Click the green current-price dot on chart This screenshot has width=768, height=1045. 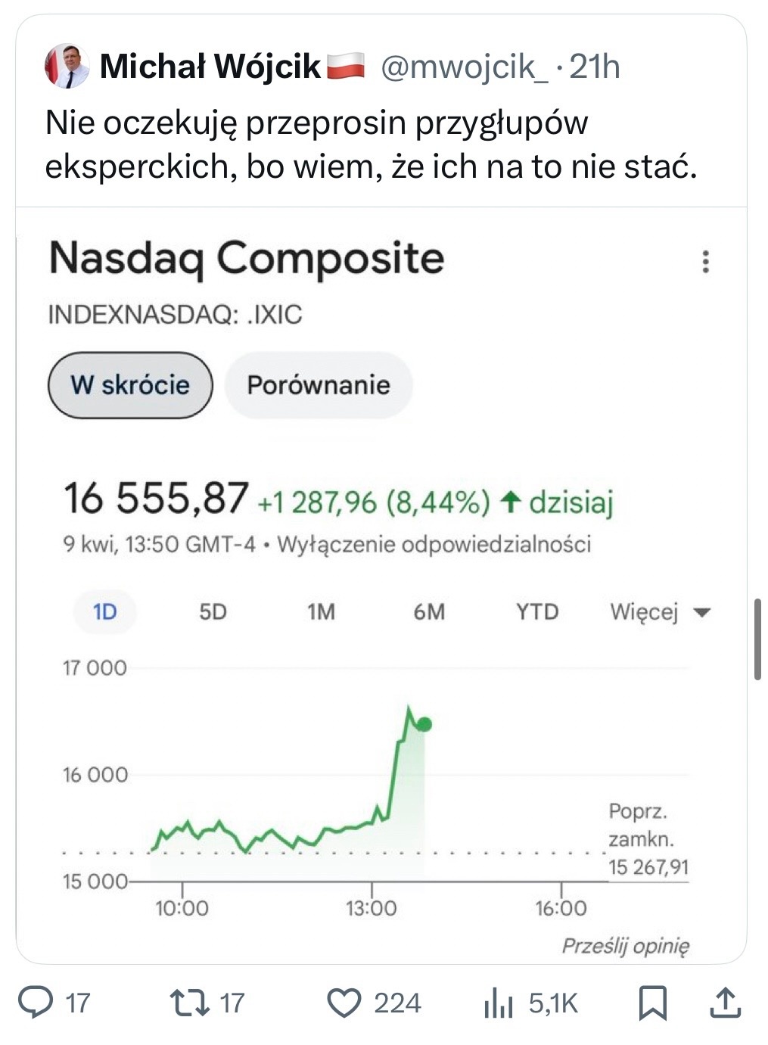point(424,724)
